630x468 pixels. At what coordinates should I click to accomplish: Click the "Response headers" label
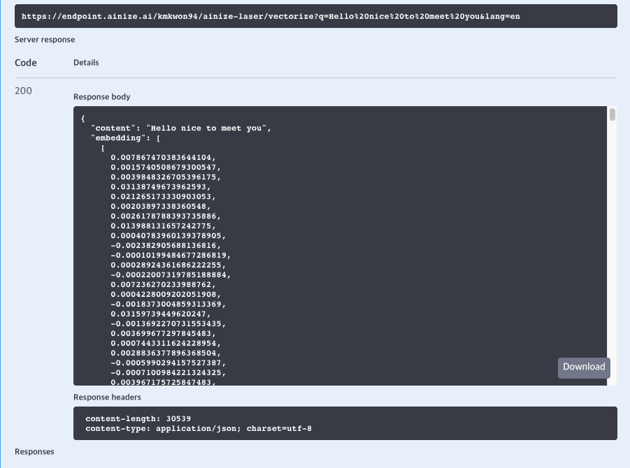pos(107,397)
